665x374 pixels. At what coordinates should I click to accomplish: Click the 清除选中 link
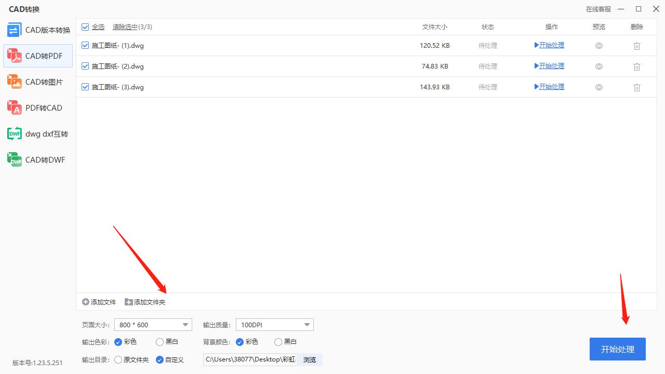pos(125,27)
